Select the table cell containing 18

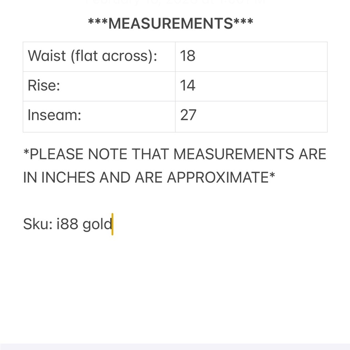pos(251,57)
